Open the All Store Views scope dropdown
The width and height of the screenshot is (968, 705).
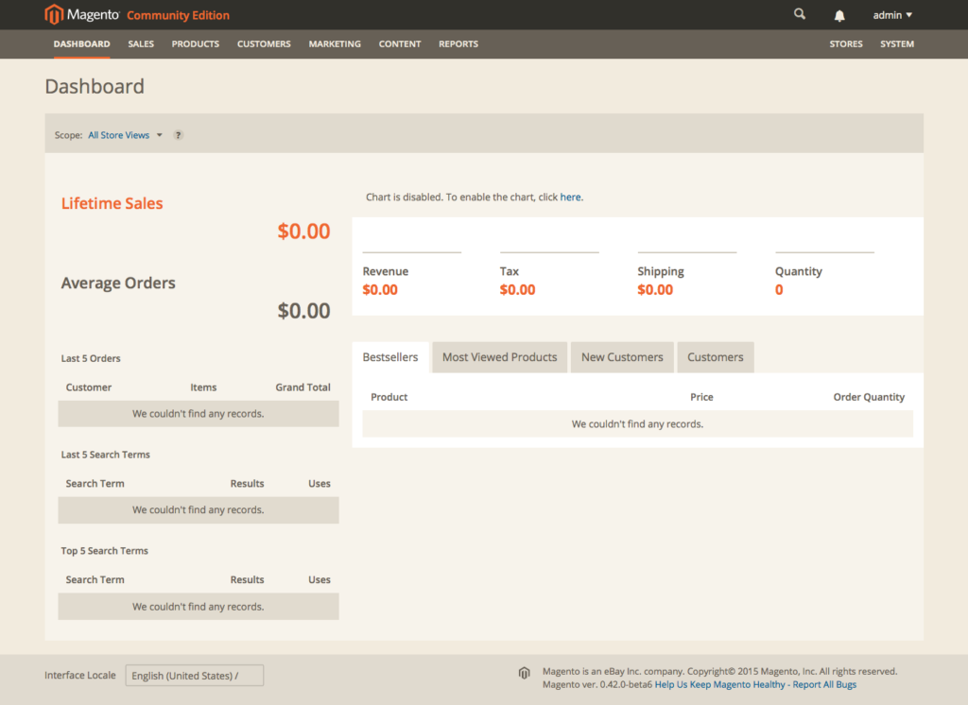pyautogui.click(x=123, y=135)
